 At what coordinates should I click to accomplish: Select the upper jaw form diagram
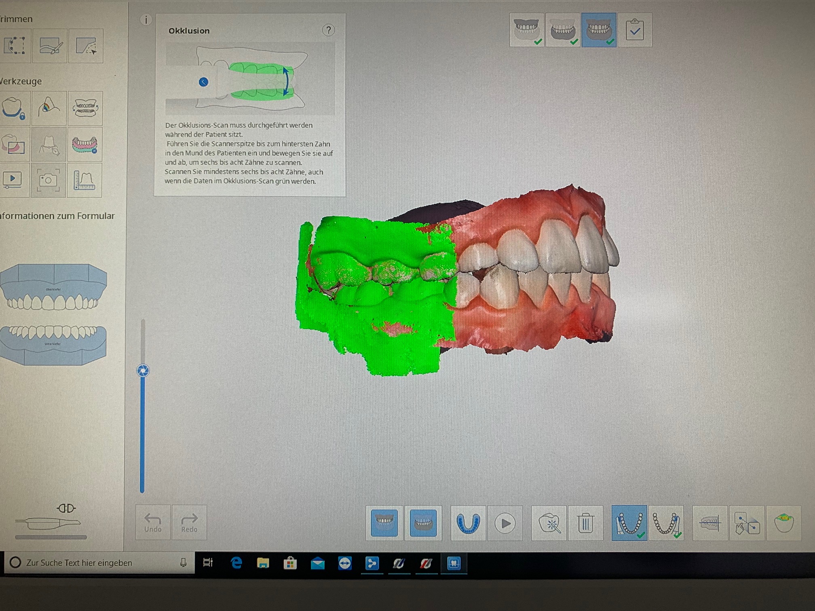pos(53,287)
